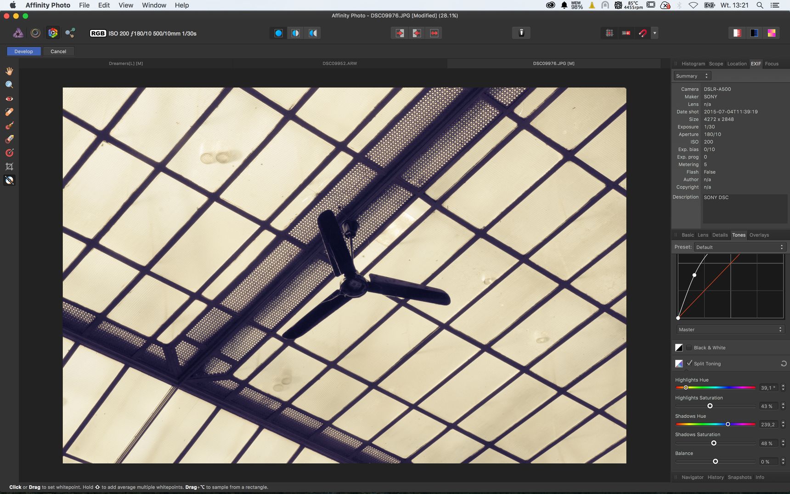Select the Overlay Erase tool
The width and height of the screenshot is (790, 494).
tap(9, 139)
